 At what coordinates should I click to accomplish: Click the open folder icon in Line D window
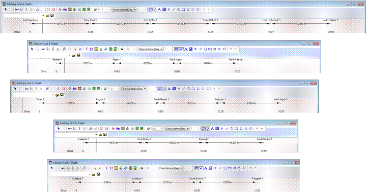100,135
